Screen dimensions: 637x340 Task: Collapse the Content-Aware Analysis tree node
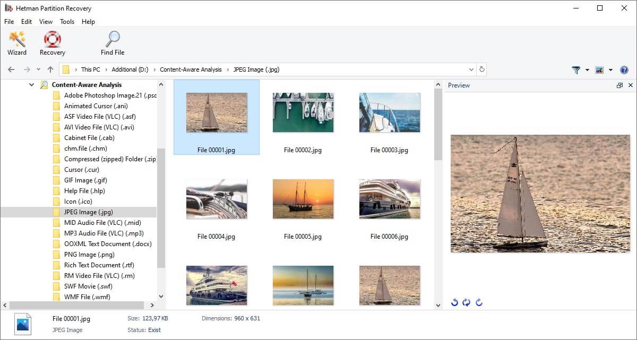click(32, 85)
